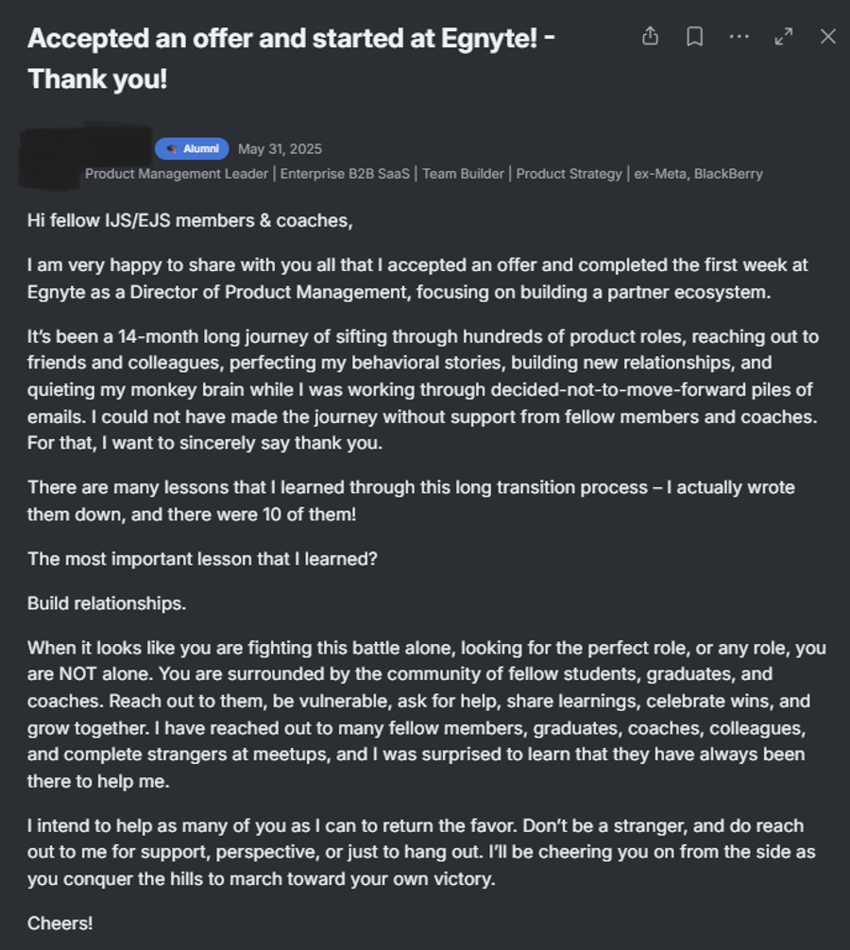
Task: Click the 14-month long journey paragraph
Action: pos(423,390)
